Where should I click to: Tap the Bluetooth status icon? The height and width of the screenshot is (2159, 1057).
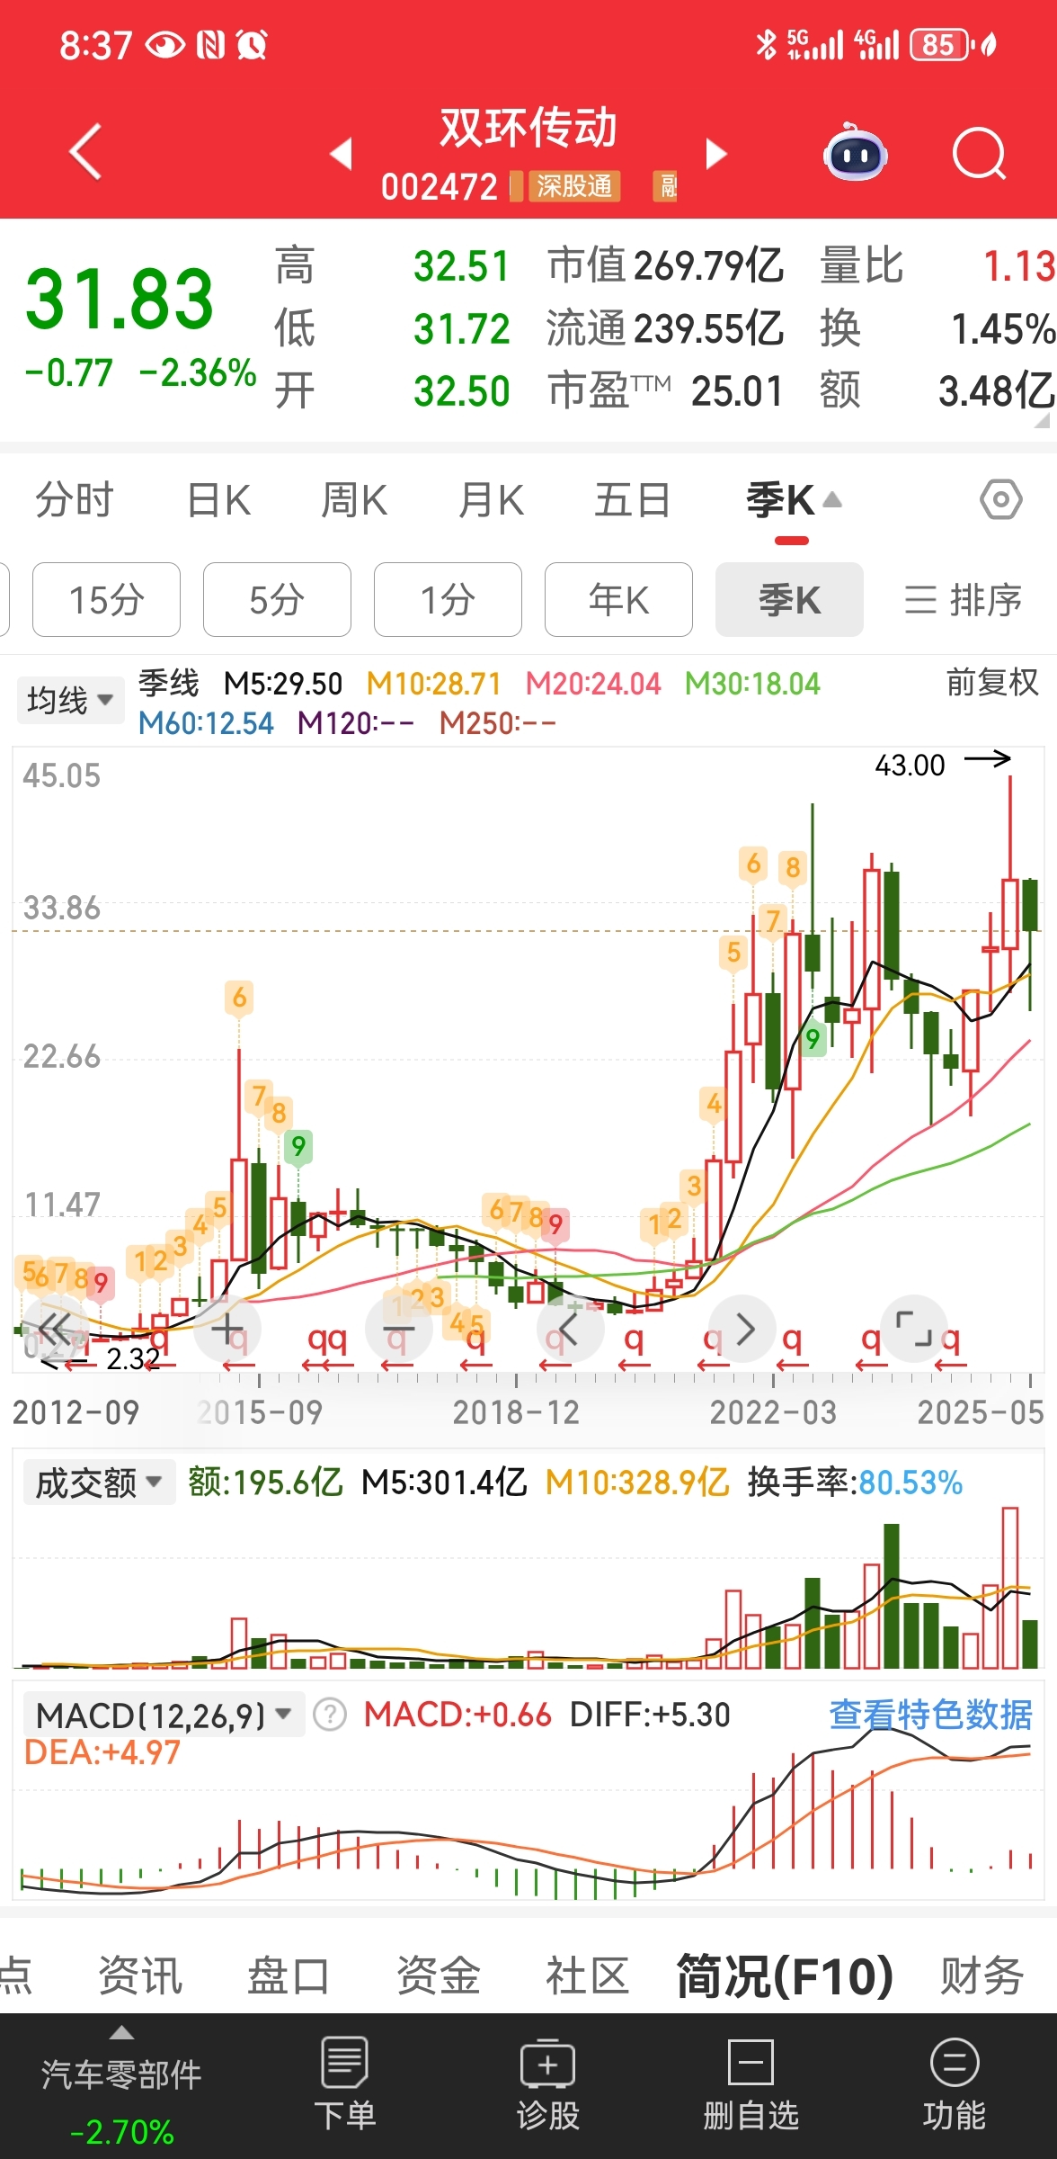pyautogui.click(x=766, y=44)
